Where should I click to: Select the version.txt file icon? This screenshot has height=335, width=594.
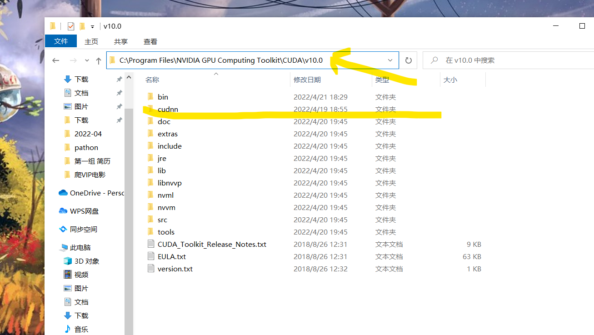(x=151, y=269)
